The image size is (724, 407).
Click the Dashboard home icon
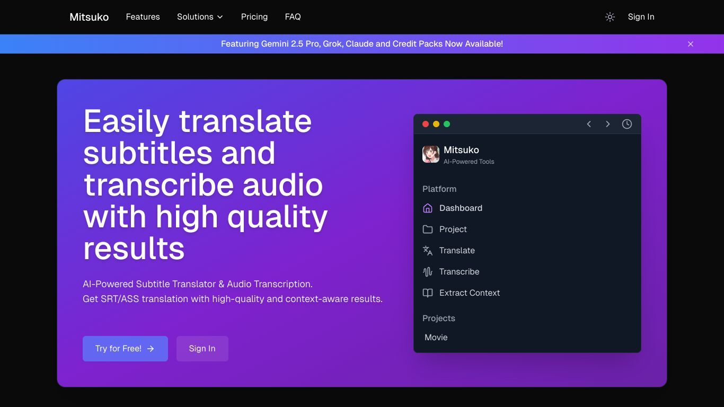click(428, 208)
